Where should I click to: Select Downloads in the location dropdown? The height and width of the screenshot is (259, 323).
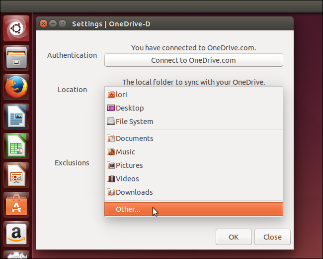tap(194, 192)
